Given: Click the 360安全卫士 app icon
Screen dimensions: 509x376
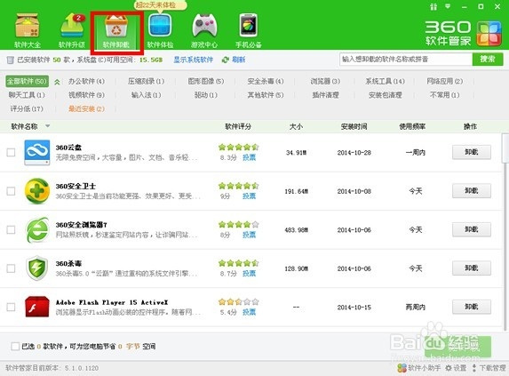Looking at the screenshot, I should tap(37, 191).
